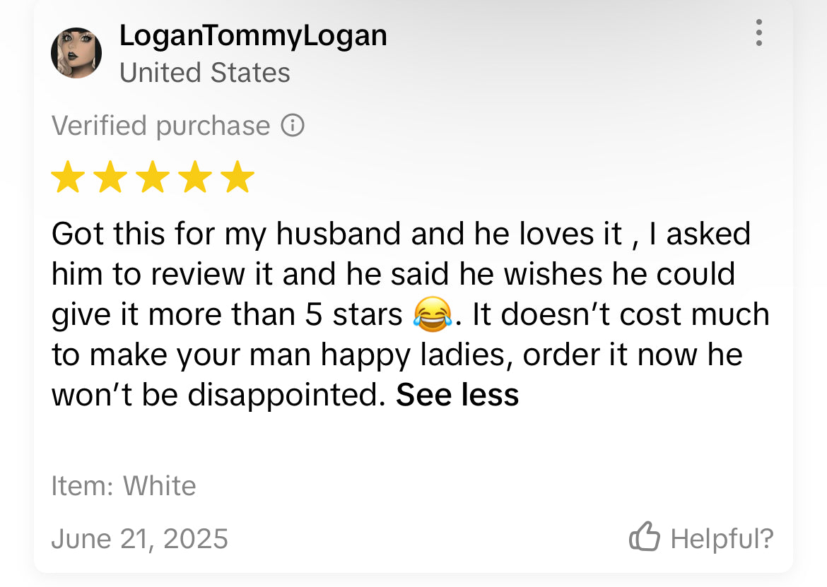Collapse the review using See less
Viewport: 827px width, 587px height.
(x=457, y=395)
